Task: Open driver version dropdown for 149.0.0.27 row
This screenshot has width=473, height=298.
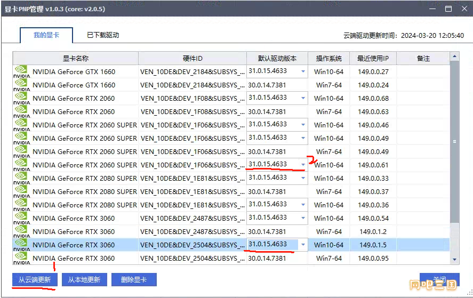Action: 303,71
